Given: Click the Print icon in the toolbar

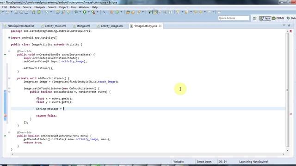Looking at the screenshot, I should [x=26, y=12].
